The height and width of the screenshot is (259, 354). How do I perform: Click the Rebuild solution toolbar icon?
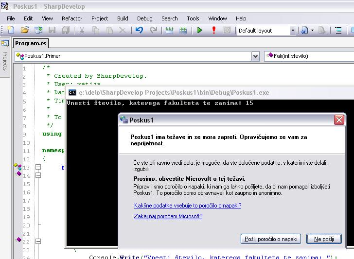(183, 30)
